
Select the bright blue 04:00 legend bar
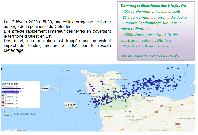[11, 92]
